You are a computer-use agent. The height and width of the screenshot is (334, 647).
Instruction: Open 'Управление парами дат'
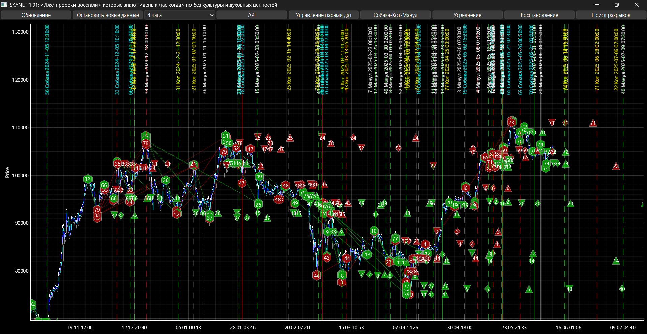click(x=323, y=15)
